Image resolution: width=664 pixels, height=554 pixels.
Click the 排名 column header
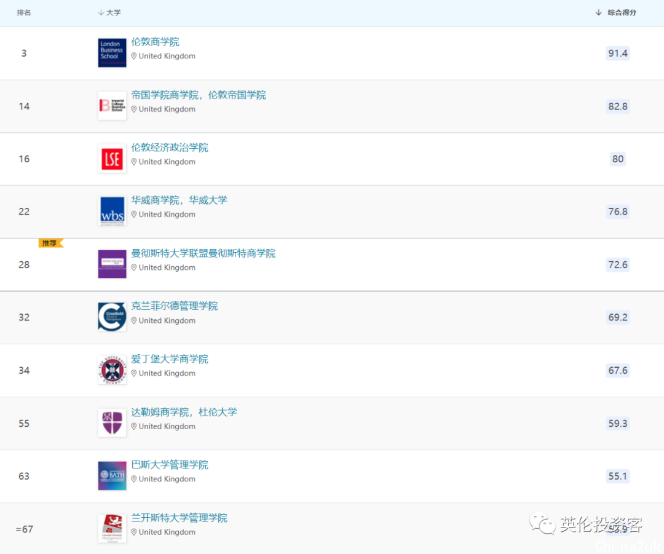click(24, 13)
